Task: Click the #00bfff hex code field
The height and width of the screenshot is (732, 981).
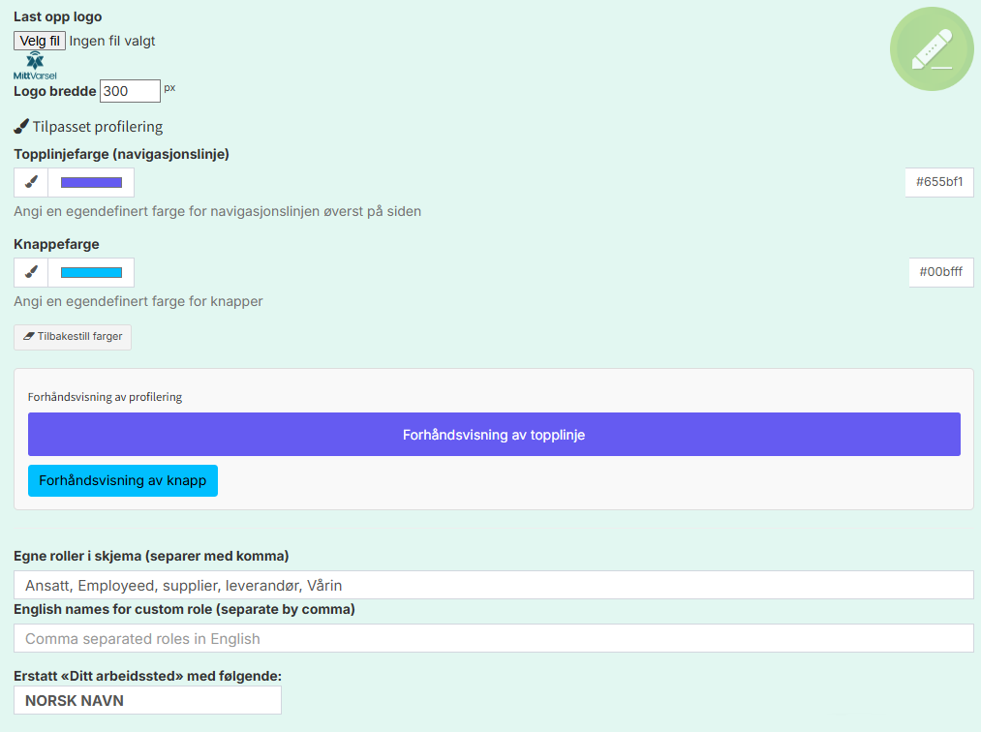Action: coord(940,272)
